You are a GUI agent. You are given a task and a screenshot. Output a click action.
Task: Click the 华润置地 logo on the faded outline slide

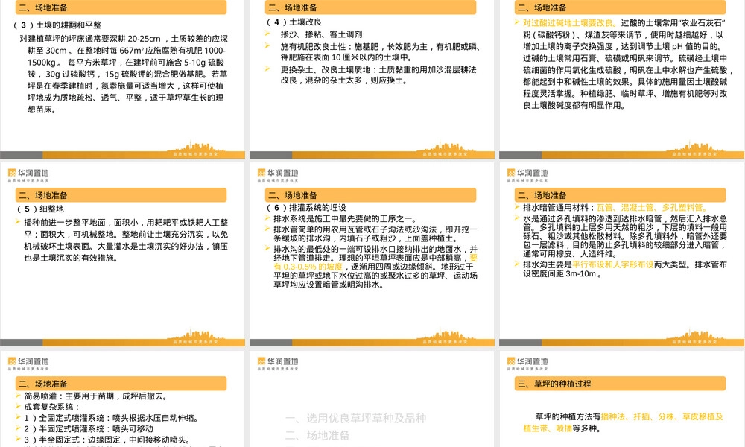[278, 364]
